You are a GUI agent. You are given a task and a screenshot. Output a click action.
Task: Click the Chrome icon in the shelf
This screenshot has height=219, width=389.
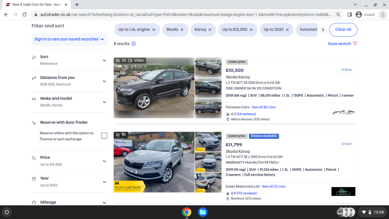187,212
